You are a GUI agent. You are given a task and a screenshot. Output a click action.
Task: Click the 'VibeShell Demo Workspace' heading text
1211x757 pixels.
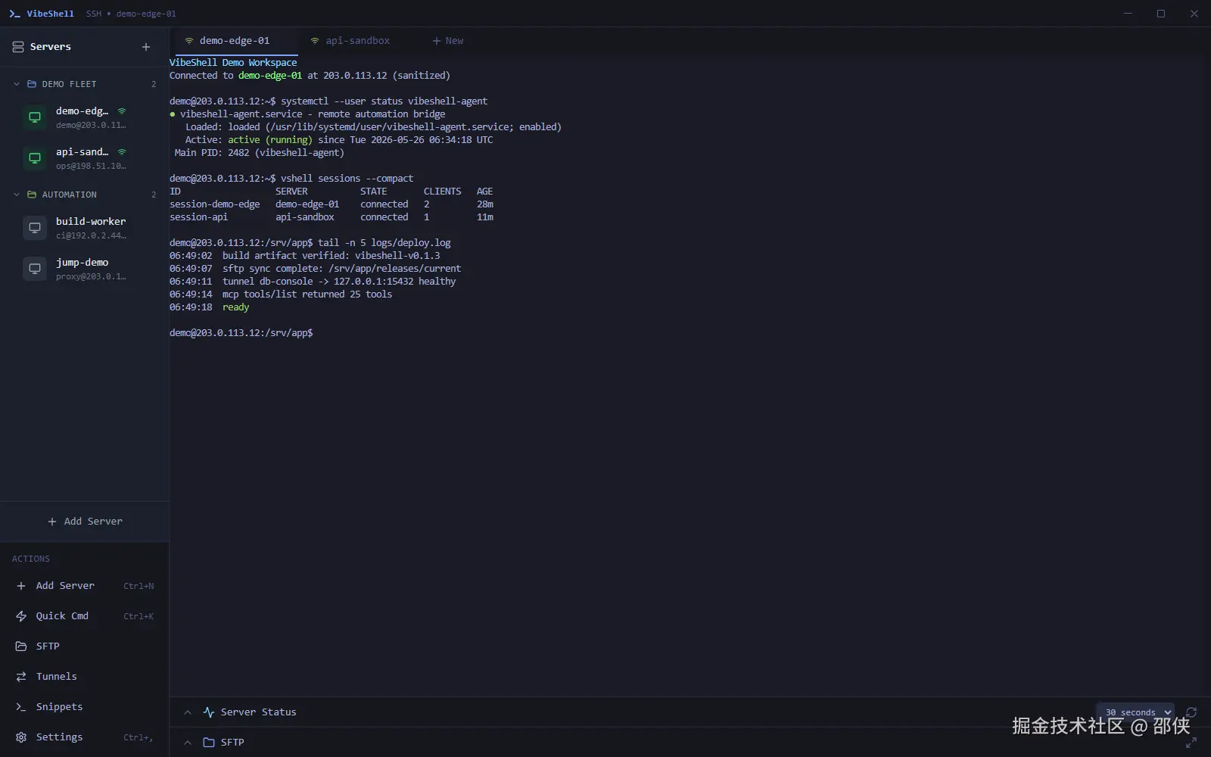click(x=233, y=63)
